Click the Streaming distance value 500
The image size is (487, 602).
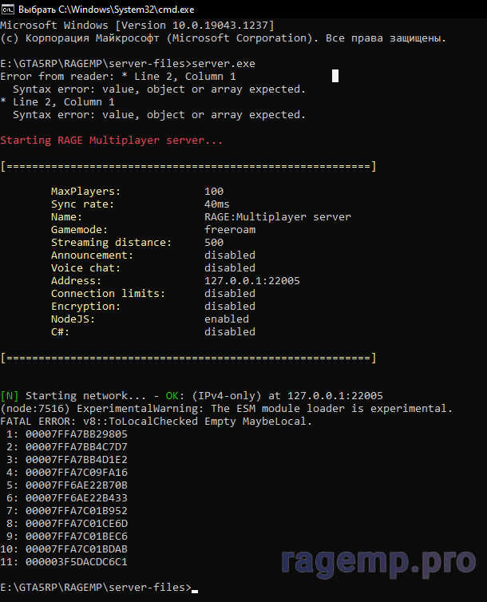coord(214,243)
